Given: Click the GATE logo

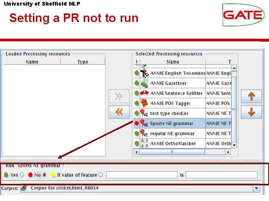Looking at the screenshot, I should point(243,15).
